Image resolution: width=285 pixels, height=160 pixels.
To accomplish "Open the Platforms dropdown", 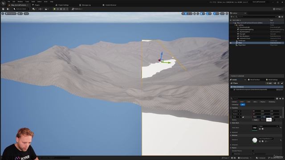I will pos(77,9).
